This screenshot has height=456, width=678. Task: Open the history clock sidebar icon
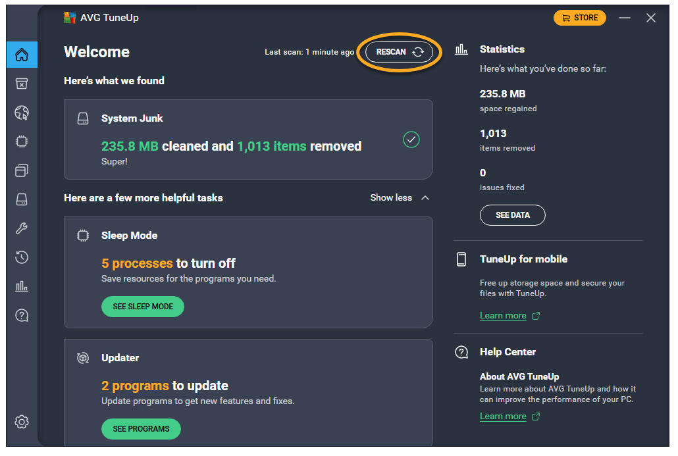pyautogui.click(x=22, y=257)
